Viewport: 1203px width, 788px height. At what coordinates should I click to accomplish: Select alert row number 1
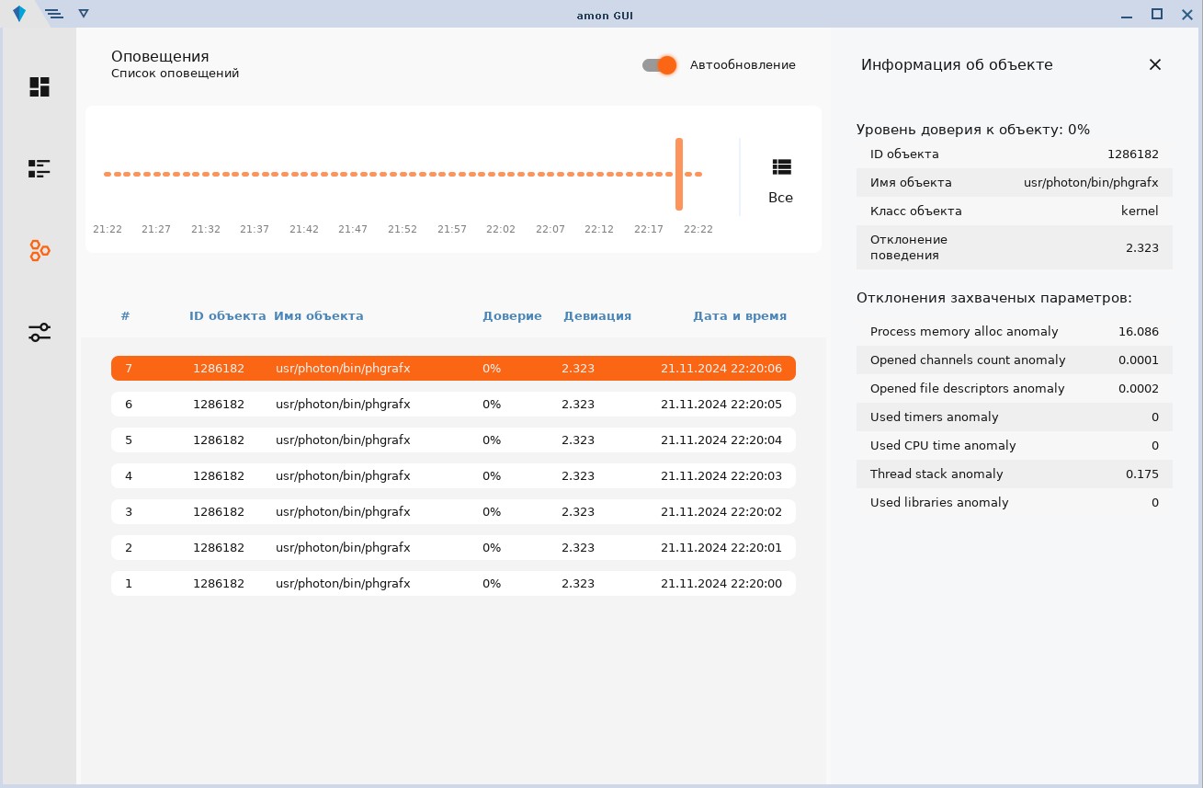453,584
